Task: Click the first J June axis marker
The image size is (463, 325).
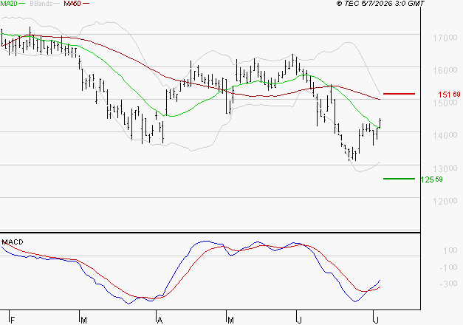Action: click(300, 321)
